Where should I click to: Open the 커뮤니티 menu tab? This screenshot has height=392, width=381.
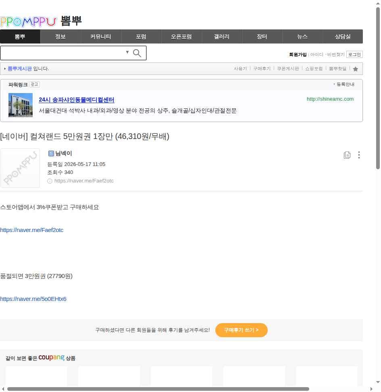[x=100, y=37]
